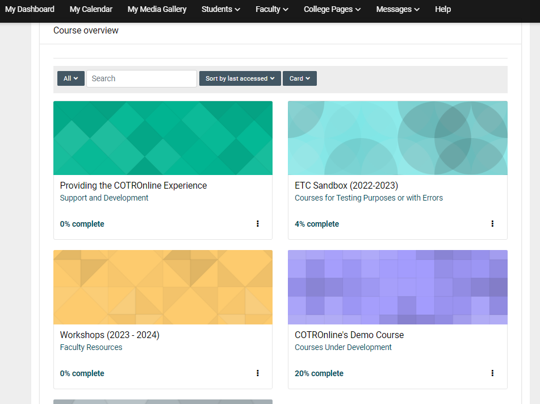Open My Calendar
Screen dimensions: 540x404
click(91, 9)
